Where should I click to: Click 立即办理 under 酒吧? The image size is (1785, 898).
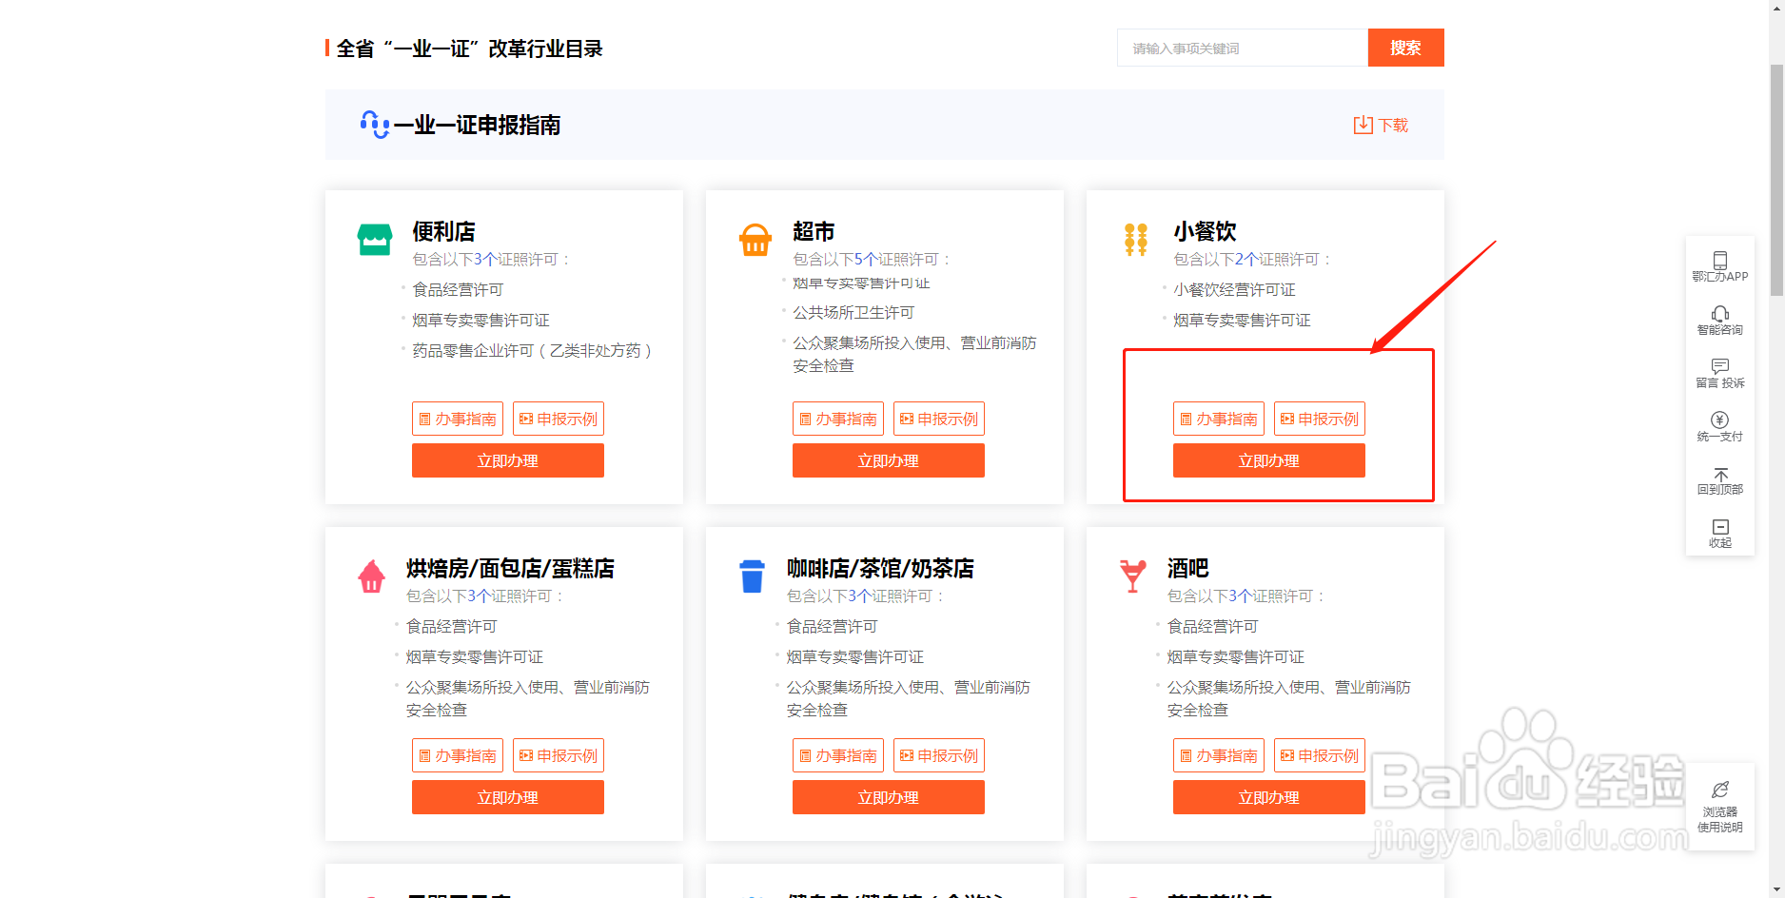coord(1269,797)
